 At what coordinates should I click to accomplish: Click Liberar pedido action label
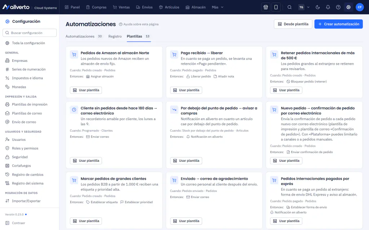coord(199,77)
